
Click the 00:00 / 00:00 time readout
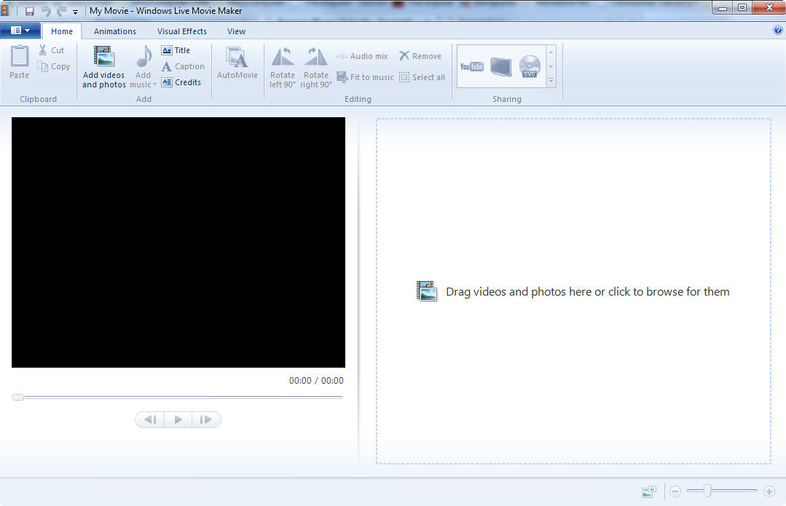click(316, 381)
